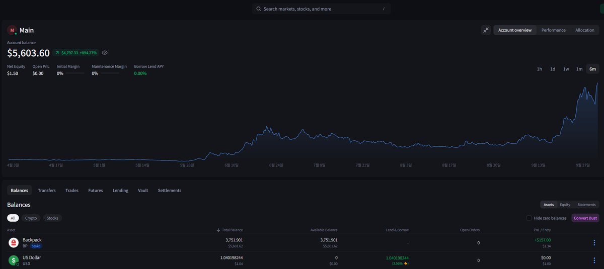Viewport: 604px width, 269px height.
Task: Switch to Performance view
Action: pyautogui.click(x=553, y=30)
